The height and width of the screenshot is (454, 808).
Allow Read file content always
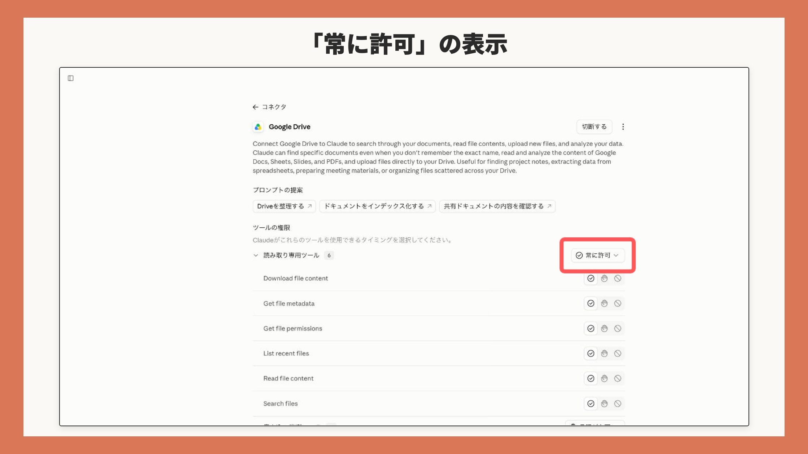tap(591, 378)
